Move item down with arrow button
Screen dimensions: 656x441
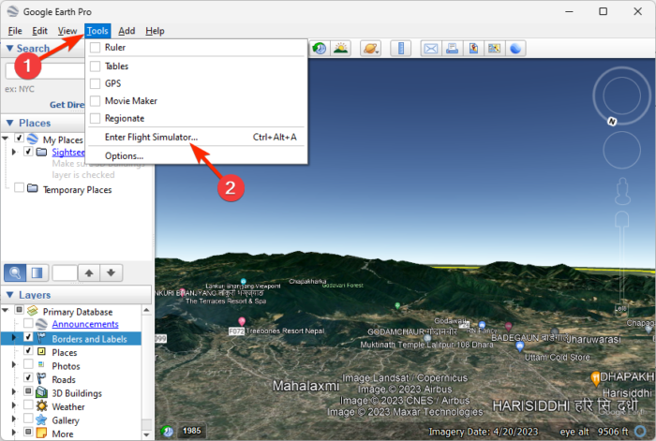click(x=111, y=273)
